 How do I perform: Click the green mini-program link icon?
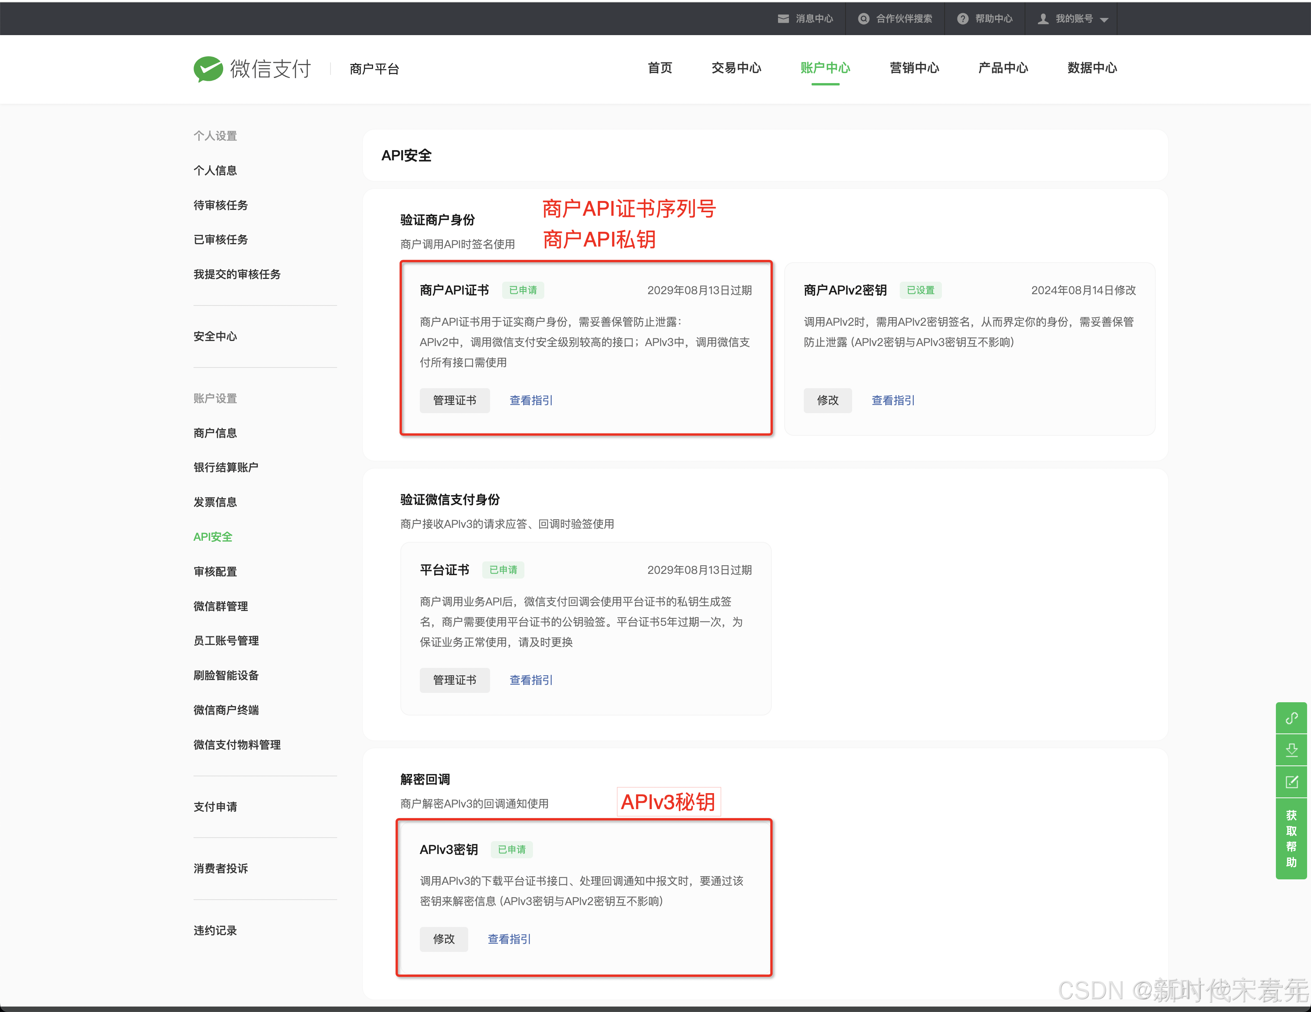pyautogui.click(x=1291, y=718)
